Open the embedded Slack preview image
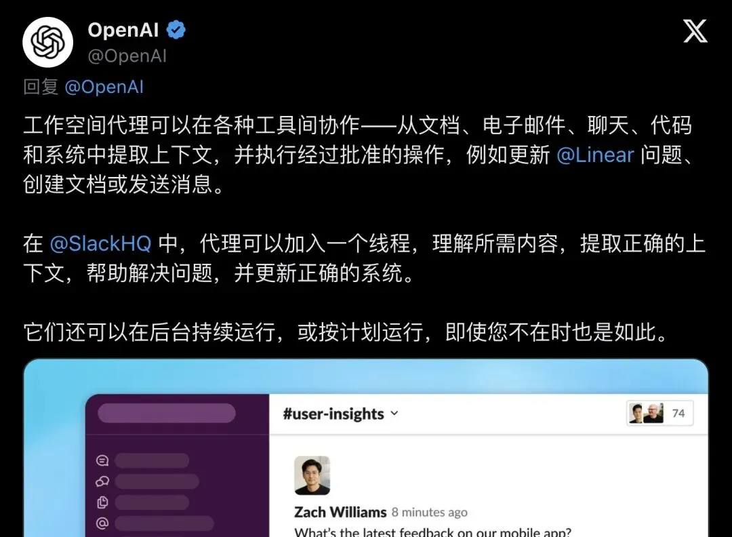This screenshot has height=537, width=732. click(x=366, y=447)
